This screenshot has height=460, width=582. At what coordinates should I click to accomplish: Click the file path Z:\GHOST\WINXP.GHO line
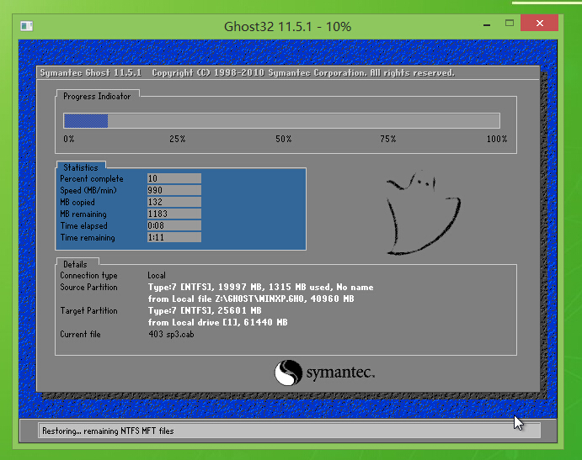coord(251,299)
